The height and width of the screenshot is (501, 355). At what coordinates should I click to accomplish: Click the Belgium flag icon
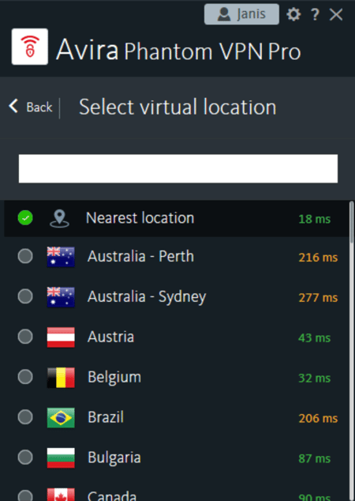[61, 378]
